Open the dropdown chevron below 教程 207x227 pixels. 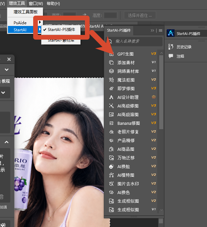tap(3, 93)
